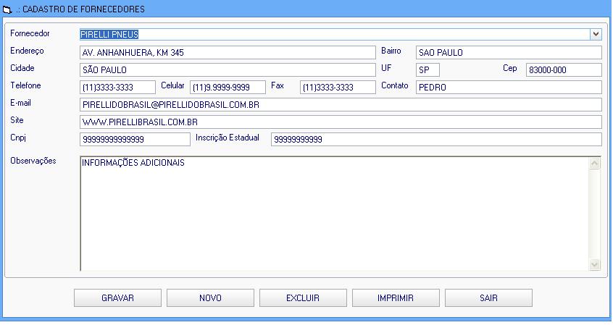Click the Observações scrollbar down arrow
Screen dimensions: 613x325
(595, 264)
